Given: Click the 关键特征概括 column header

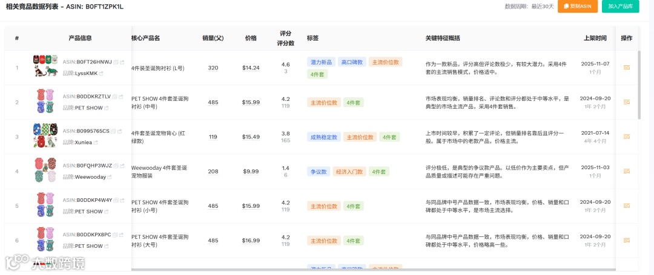Looking at the screenshot, I should pos(443,38).
